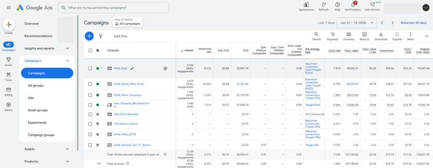Select the AVNI_PMax_Campaign checkbox
Viewport: 433px width, 168px height.
click(x=90, y=95)
